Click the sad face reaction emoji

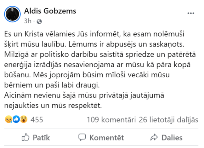pos(8,120)
